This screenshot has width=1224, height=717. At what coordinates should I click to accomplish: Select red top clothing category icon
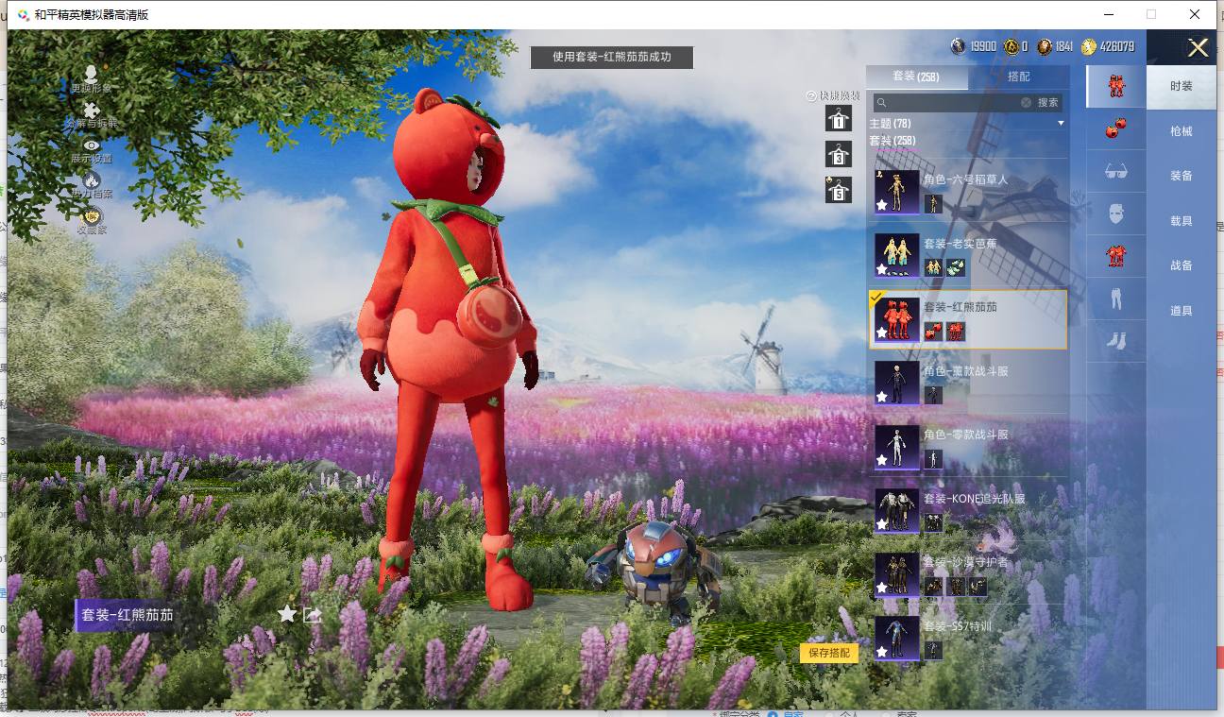1116,256
